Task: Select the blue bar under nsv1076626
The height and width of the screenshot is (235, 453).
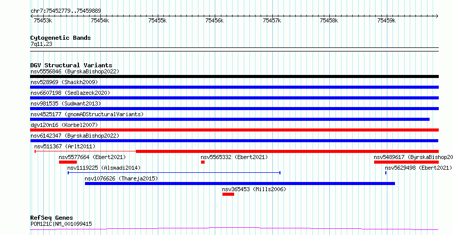Action: pos(240,184)
